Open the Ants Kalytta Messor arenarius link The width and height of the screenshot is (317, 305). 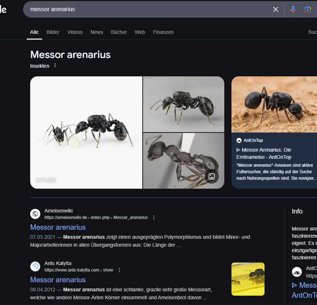(x=58, y=280)
